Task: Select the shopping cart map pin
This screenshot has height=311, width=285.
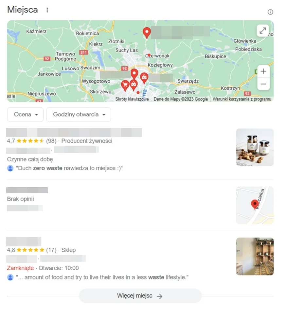Action: [125, 86]
